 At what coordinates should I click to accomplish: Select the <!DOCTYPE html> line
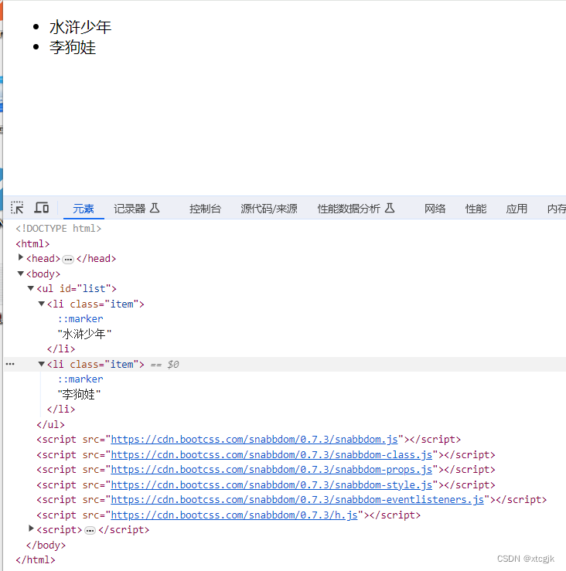[58, 229]
